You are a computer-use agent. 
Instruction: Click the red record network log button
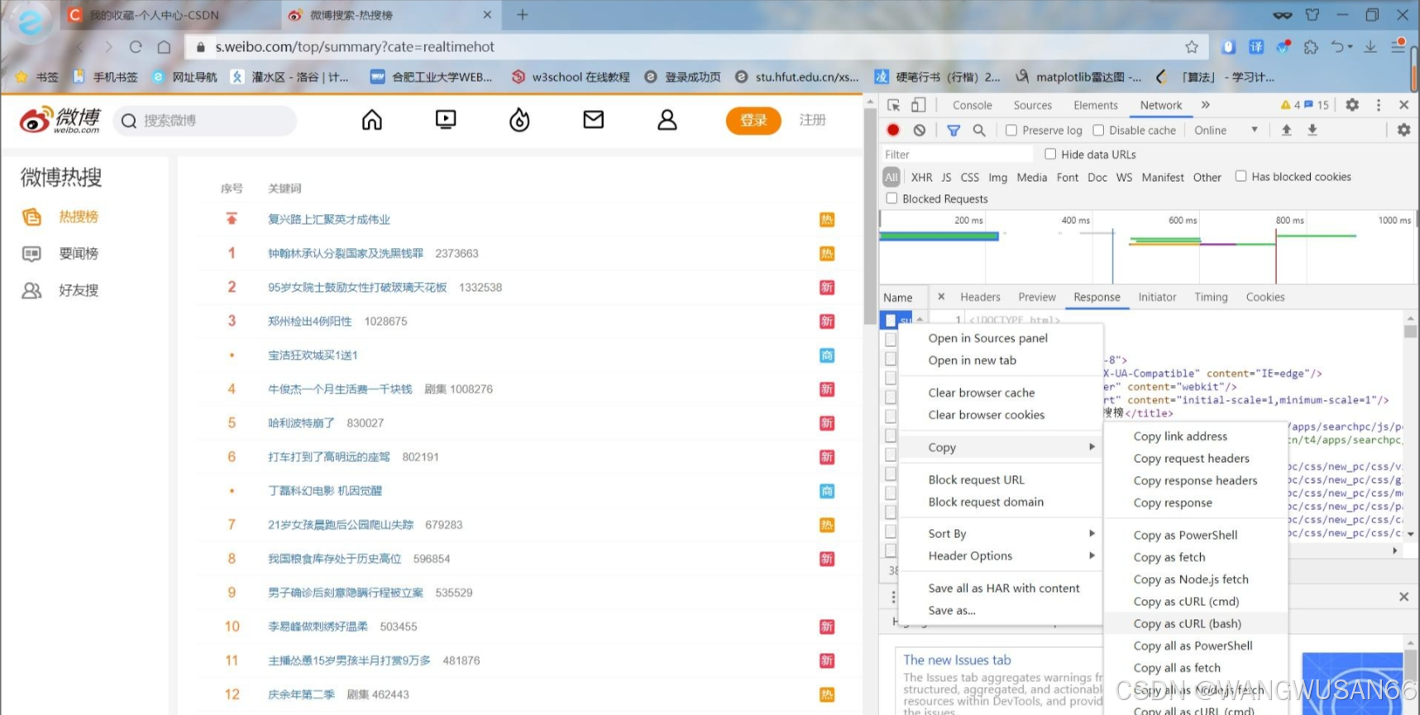coord(893,130)
